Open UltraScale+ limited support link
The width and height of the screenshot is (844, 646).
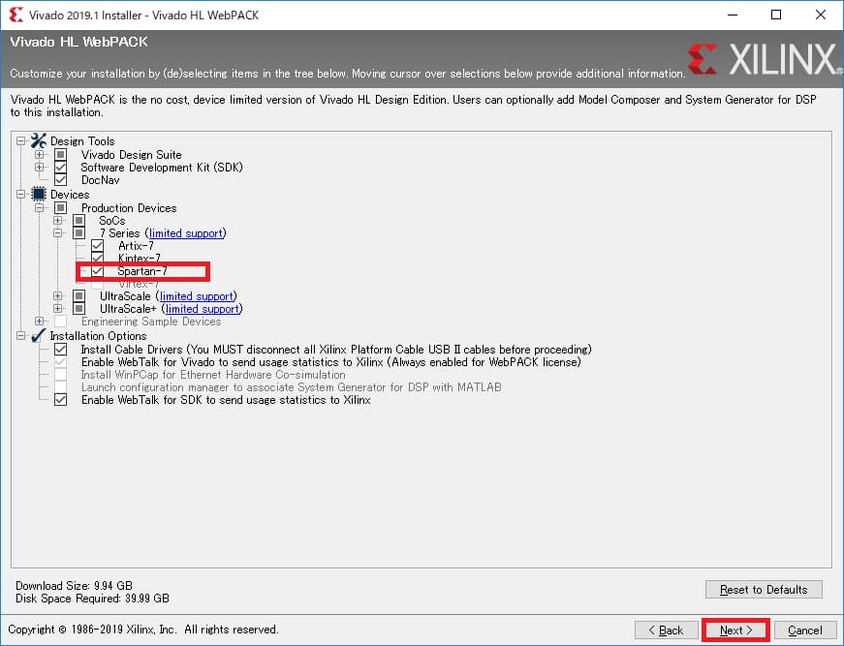pos(203,309)
